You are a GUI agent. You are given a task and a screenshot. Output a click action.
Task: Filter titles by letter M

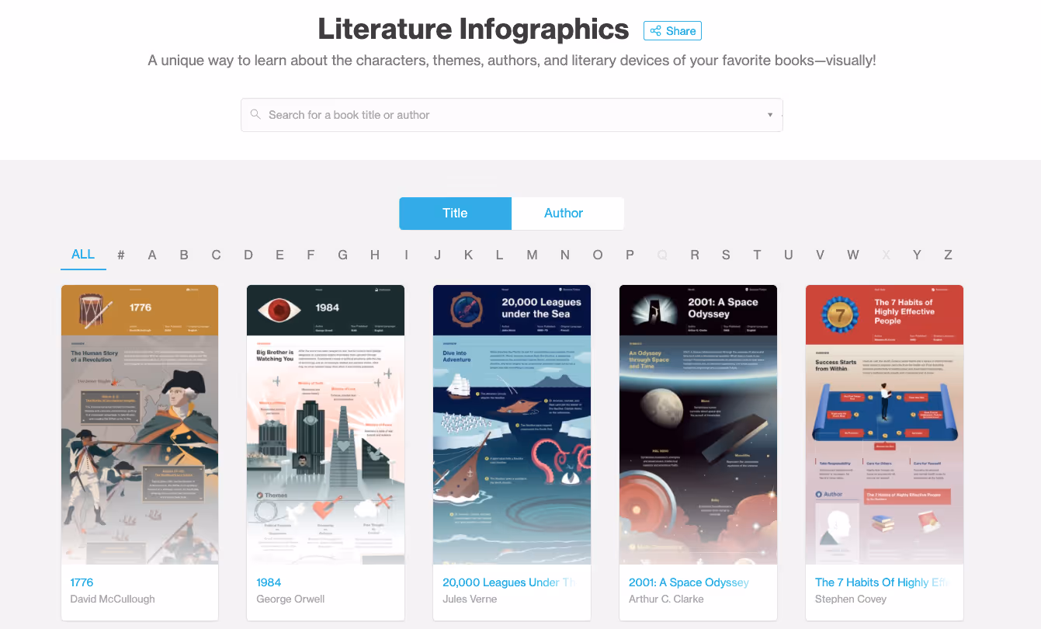tap(532, 255)
